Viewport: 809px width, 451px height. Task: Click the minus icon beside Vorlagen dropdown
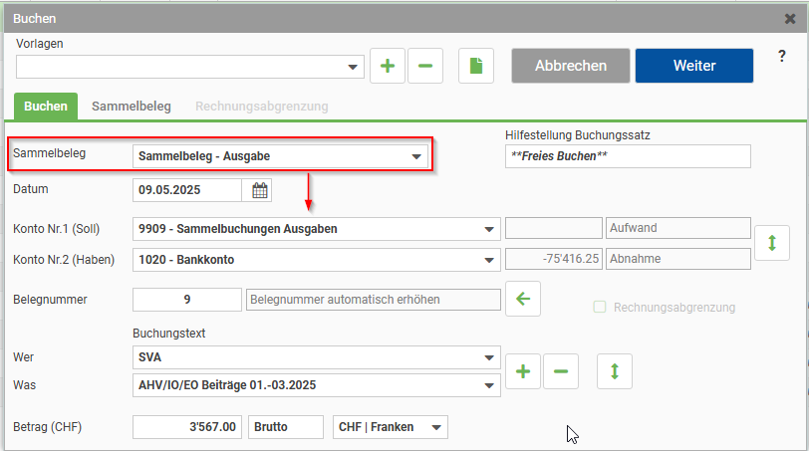(x=425, y=66)
